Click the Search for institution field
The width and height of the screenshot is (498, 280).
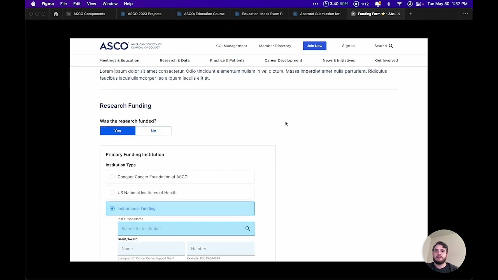186,229
